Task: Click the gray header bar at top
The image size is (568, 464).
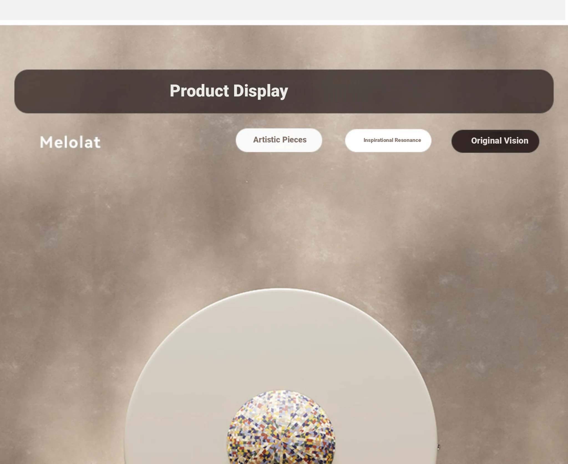Action: [x=282, y=10]
